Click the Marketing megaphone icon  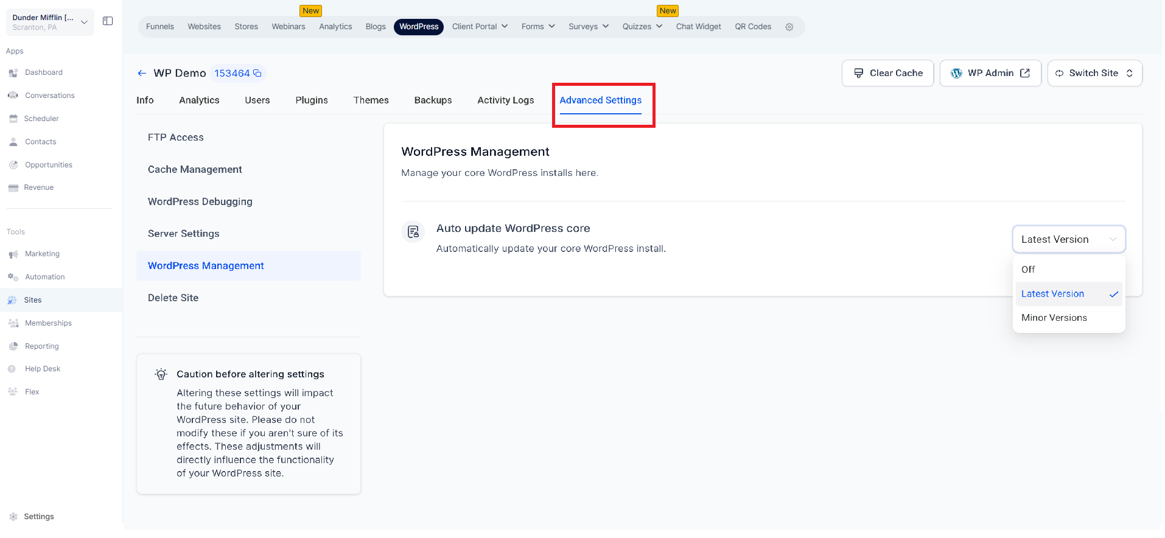(13, 254)
